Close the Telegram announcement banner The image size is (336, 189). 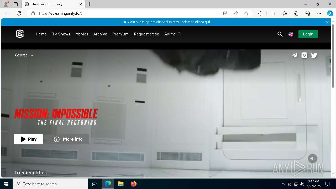click(327, 22)
